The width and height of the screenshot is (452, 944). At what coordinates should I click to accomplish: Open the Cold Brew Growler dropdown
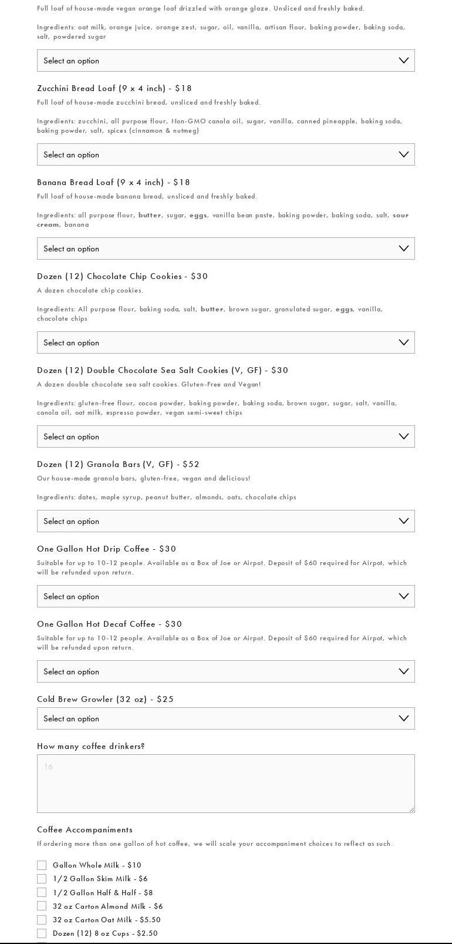point(225,718)
